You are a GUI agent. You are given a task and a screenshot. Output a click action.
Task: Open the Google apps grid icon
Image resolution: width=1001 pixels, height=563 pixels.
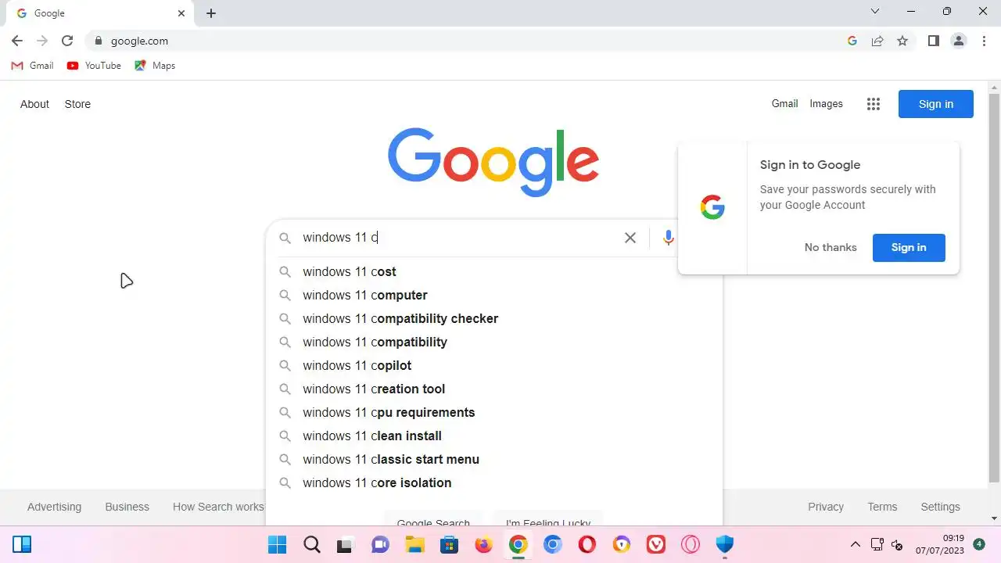pos(874,104)
